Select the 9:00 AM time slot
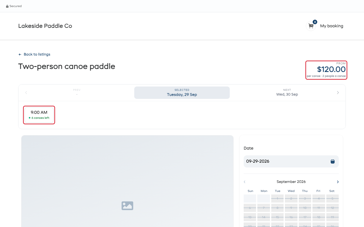Screen dimensions: 364x227 coord(39,115)
